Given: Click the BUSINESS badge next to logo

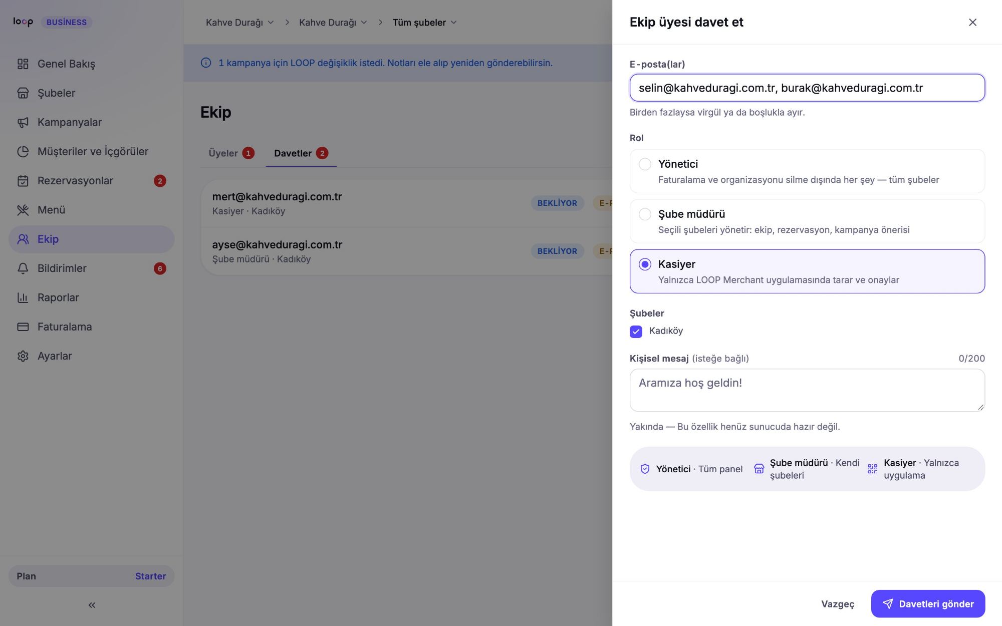Looking at the screenshot, I should 67,22.
